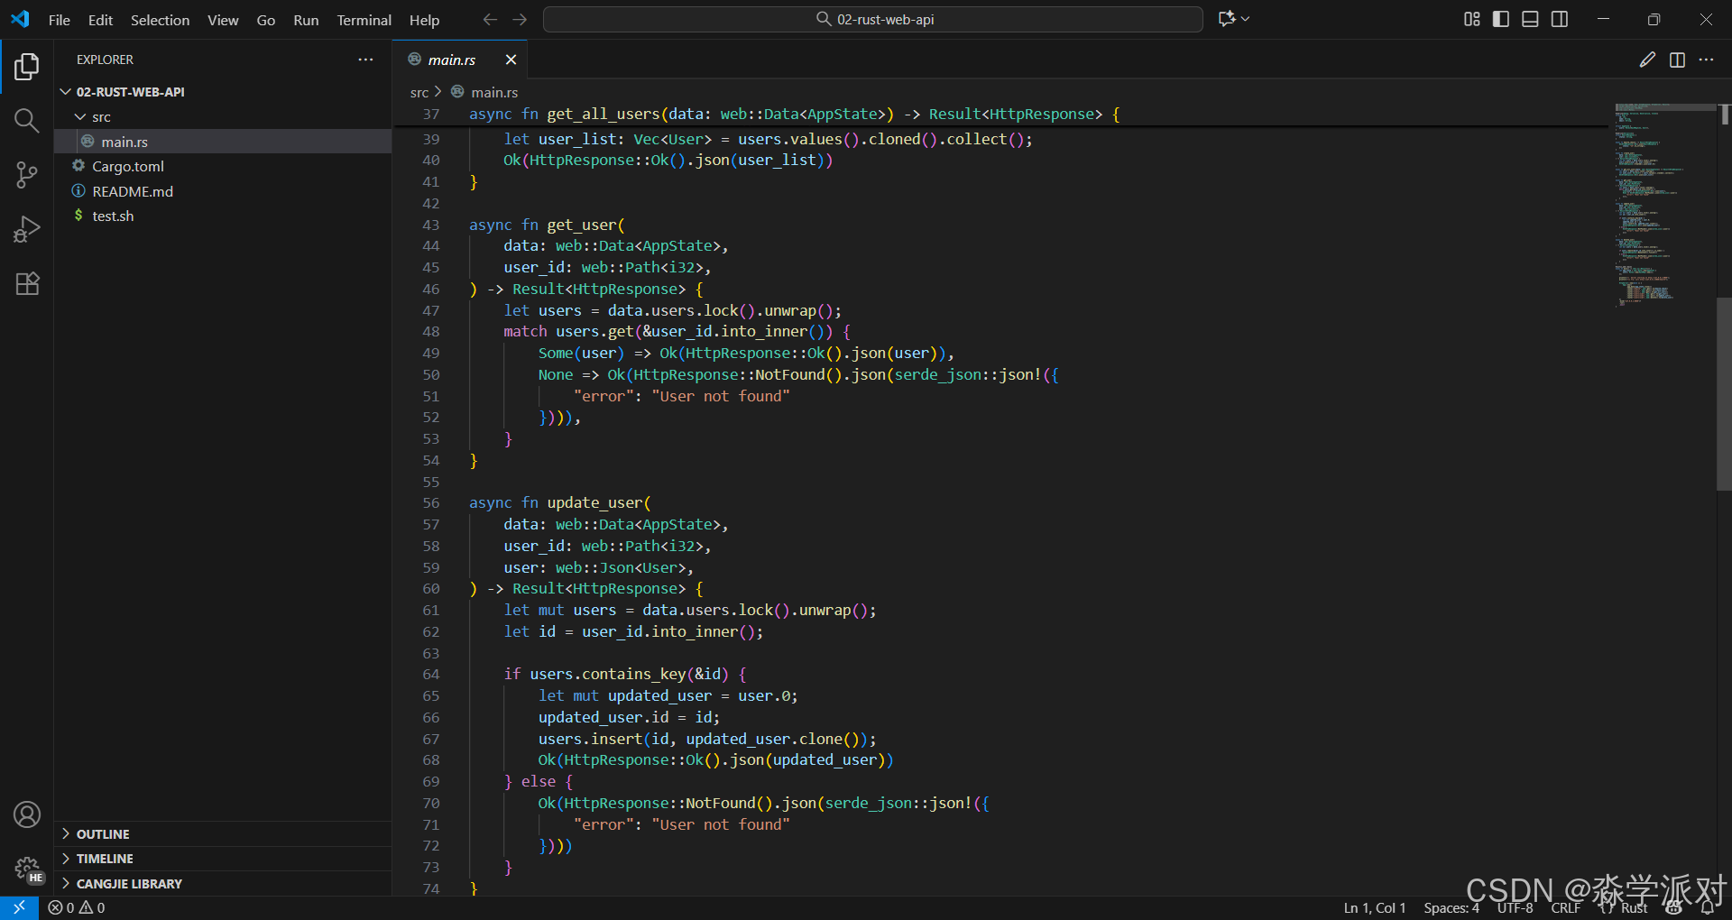Open notifications bell in status bar

[x=1706, y=908]
